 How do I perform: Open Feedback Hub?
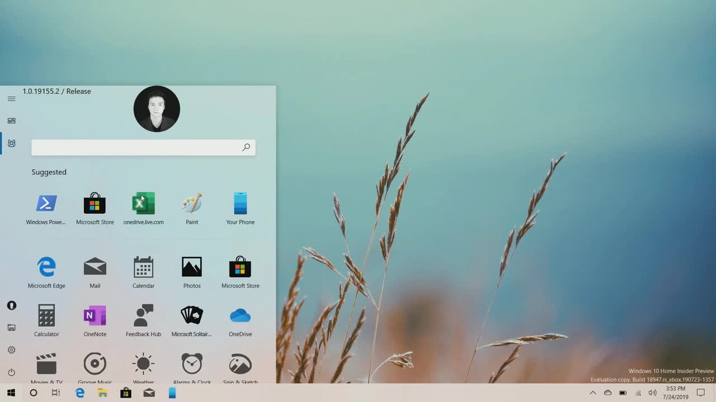click(143, 321)
